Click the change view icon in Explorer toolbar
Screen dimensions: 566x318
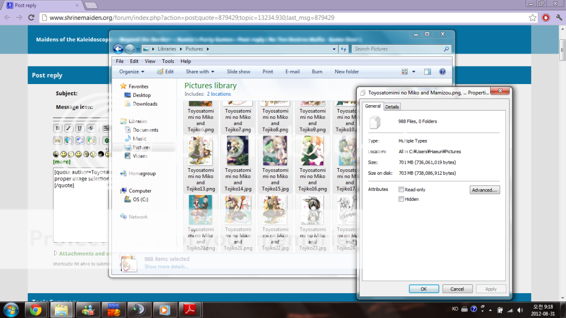(x=404, y=71)
